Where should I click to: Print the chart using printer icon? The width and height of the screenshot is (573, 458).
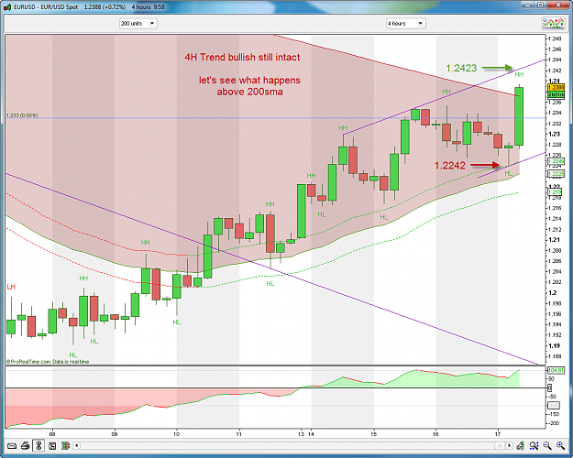[x=26, y=445]
